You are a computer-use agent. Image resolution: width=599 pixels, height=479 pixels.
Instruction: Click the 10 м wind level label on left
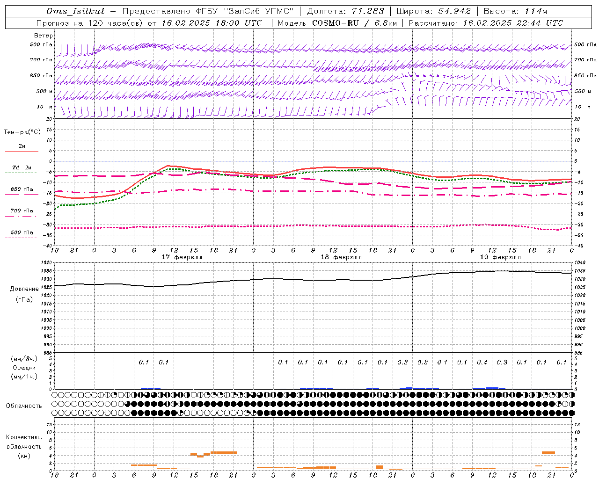[x=45, y=107]
